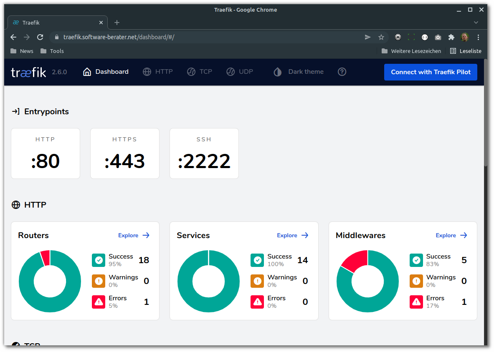Open Weitere Lesezeichen folder

pyautogui.click(x=411, y=51)
